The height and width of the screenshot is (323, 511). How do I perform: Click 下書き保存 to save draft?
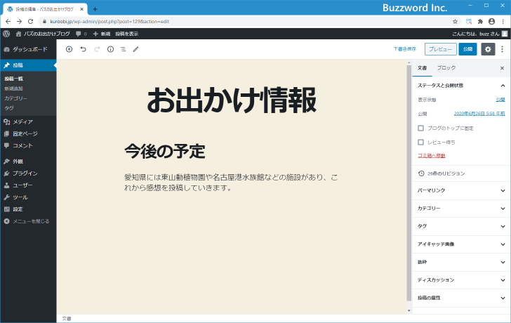[404, 49]
